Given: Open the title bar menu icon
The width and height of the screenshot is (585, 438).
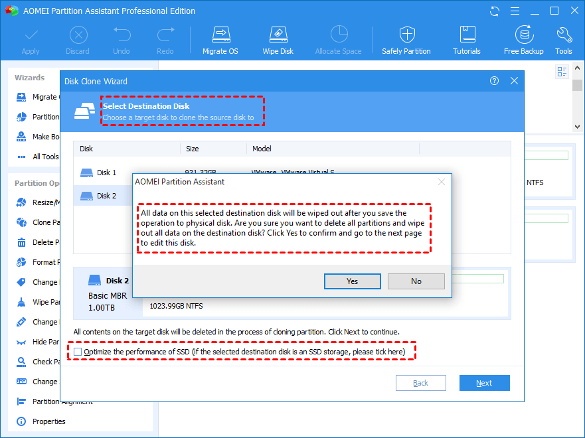Looking at the screenshot, I should click(x=515, y=11).
